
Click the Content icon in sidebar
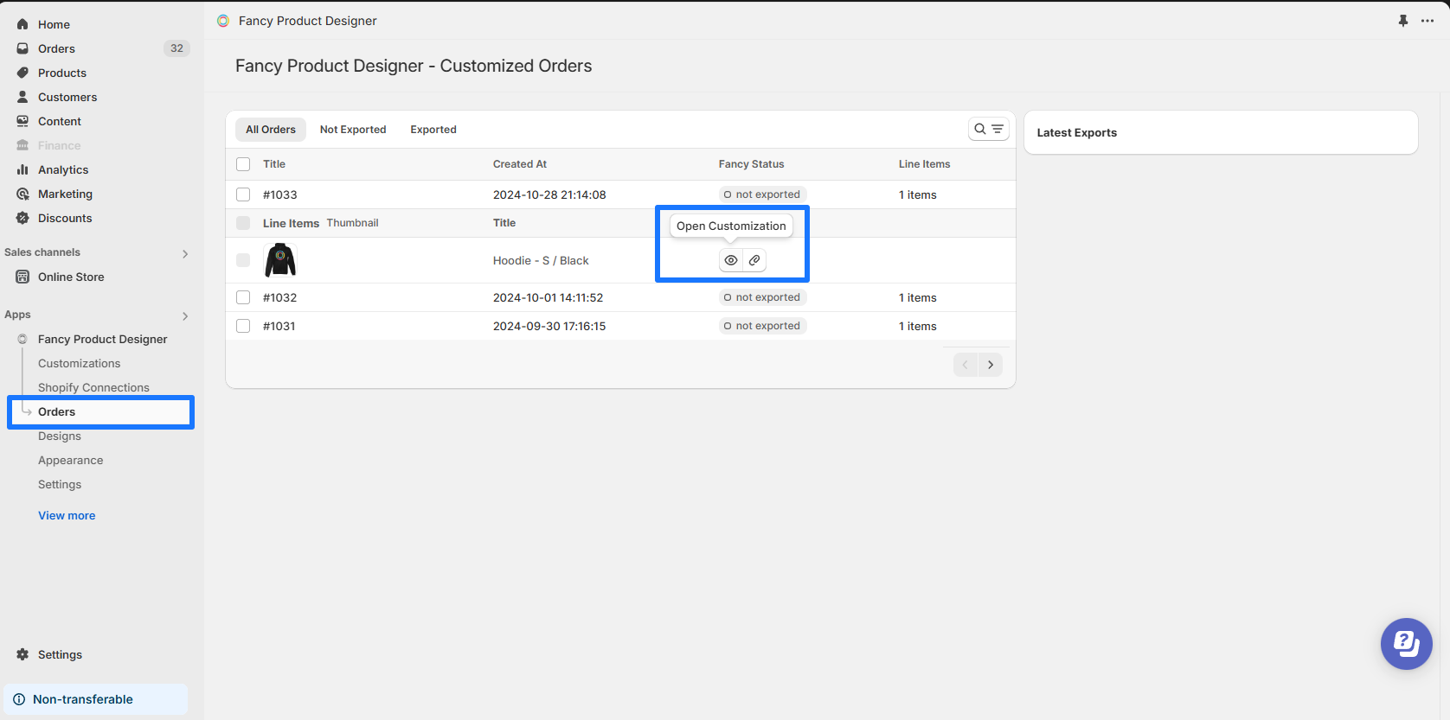coord(22,121)
